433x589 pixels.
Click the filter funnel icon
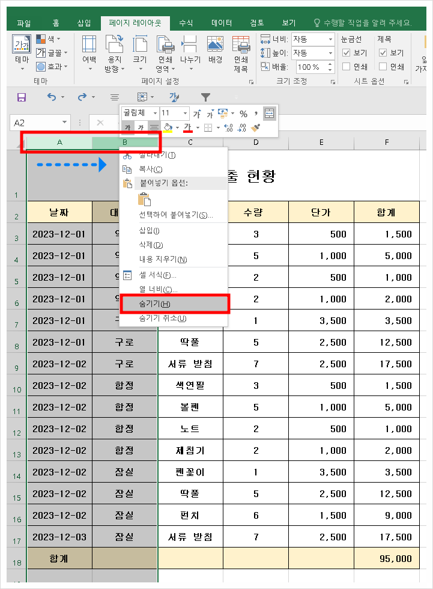tap(205, 97)
